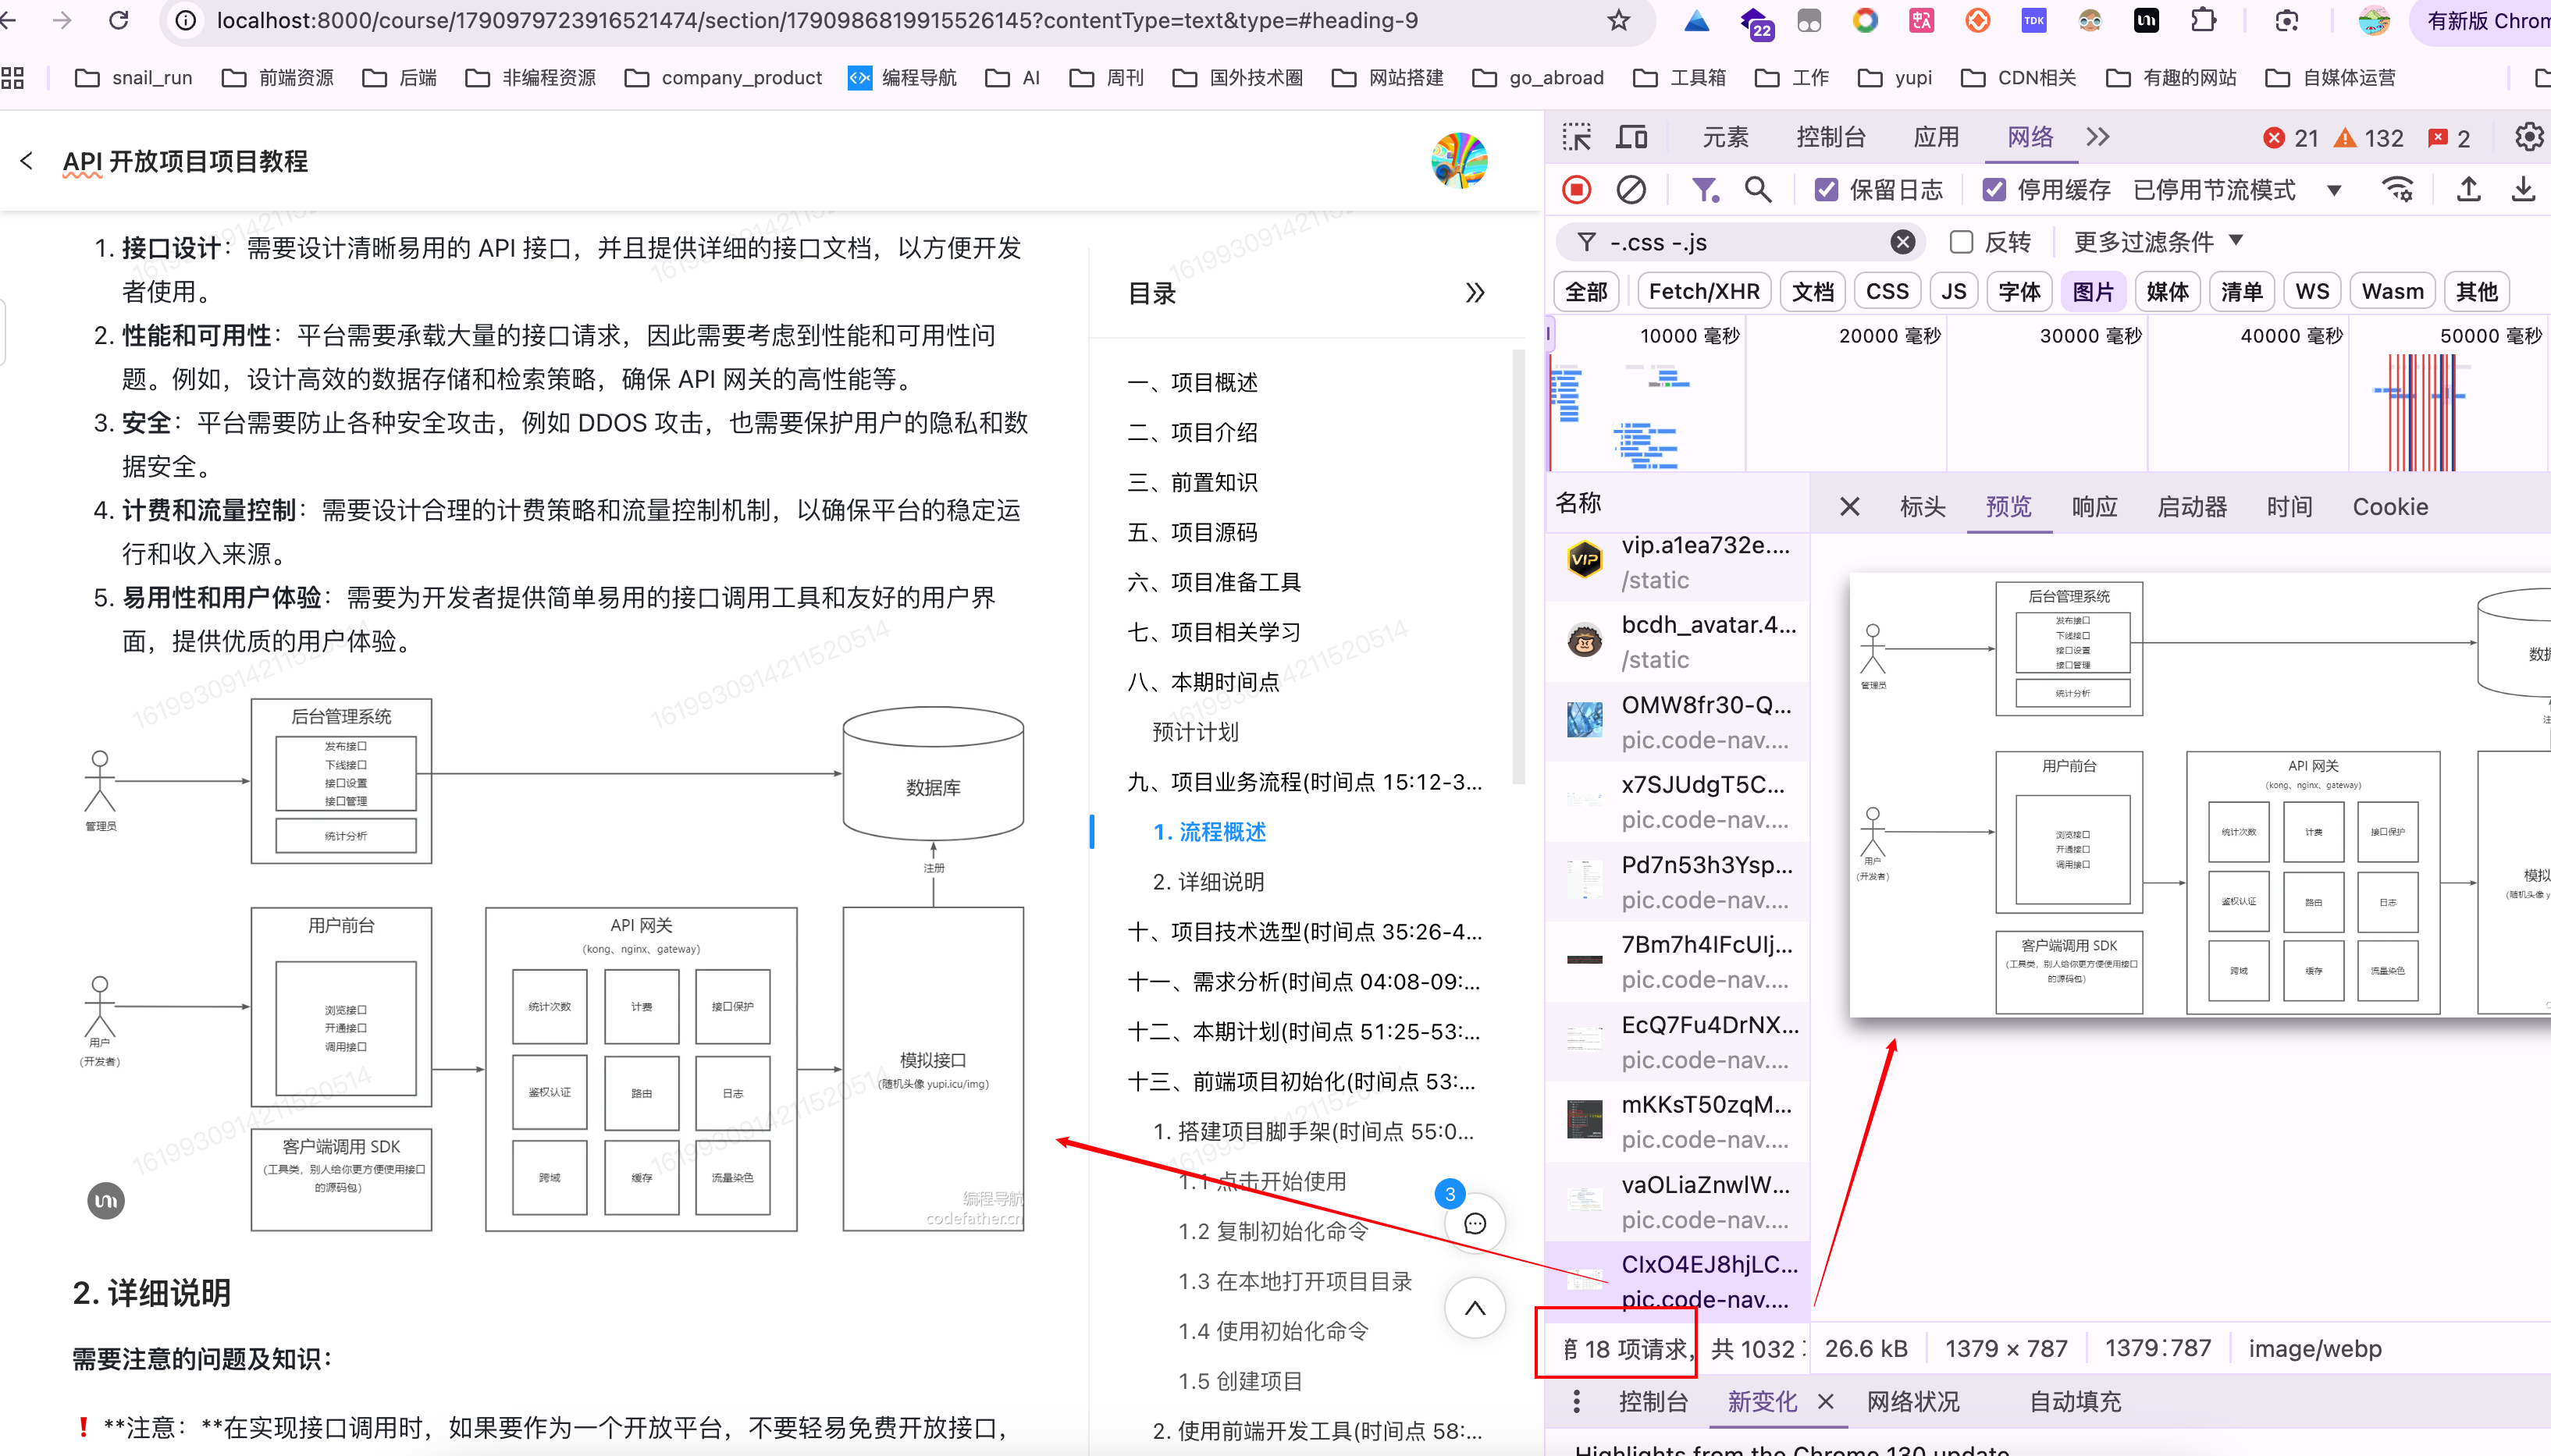Clear the network log
This screenshot has width=2551, height=1456.
(1631, 190)
